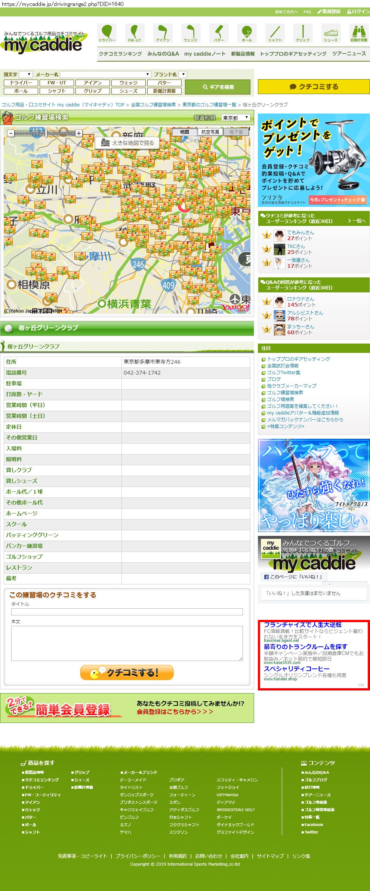
Task: Open the 距離計測器 rangefinder binoculars icon
Action: point(359,33)
